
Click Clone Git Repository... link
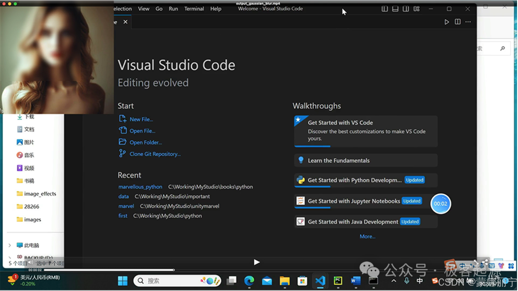(155, 154)
